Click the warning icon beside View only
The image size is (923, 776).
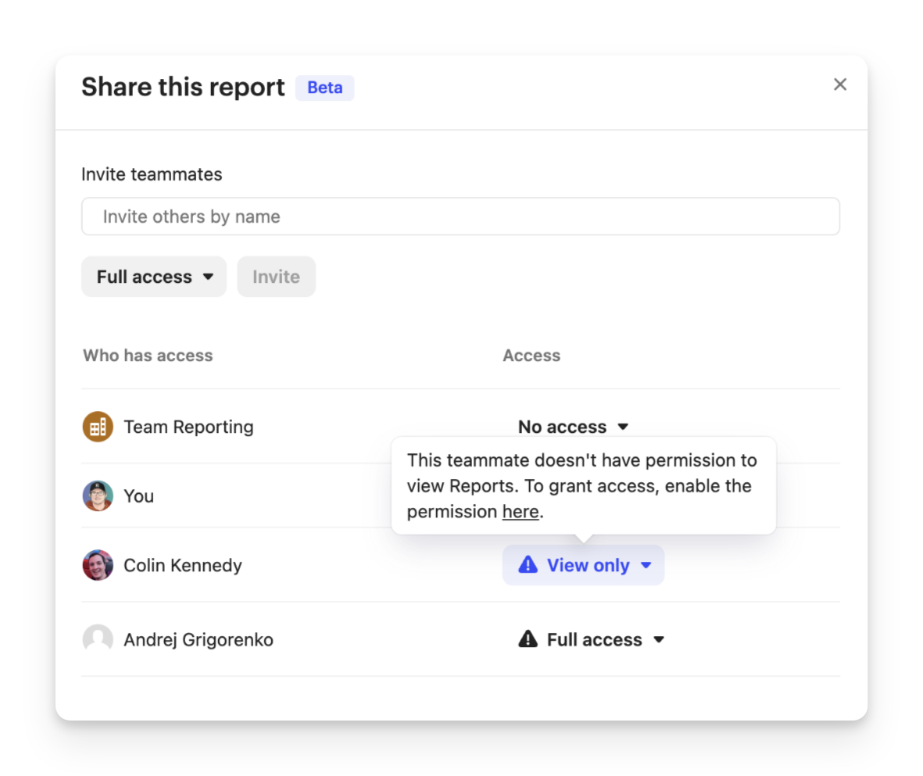point(528,565)
